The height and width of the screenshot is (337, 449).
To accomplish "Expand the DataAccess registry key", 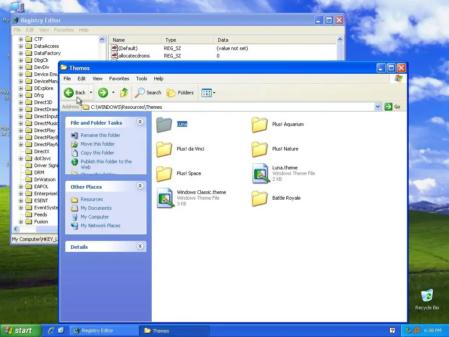I will pos(21,46).
